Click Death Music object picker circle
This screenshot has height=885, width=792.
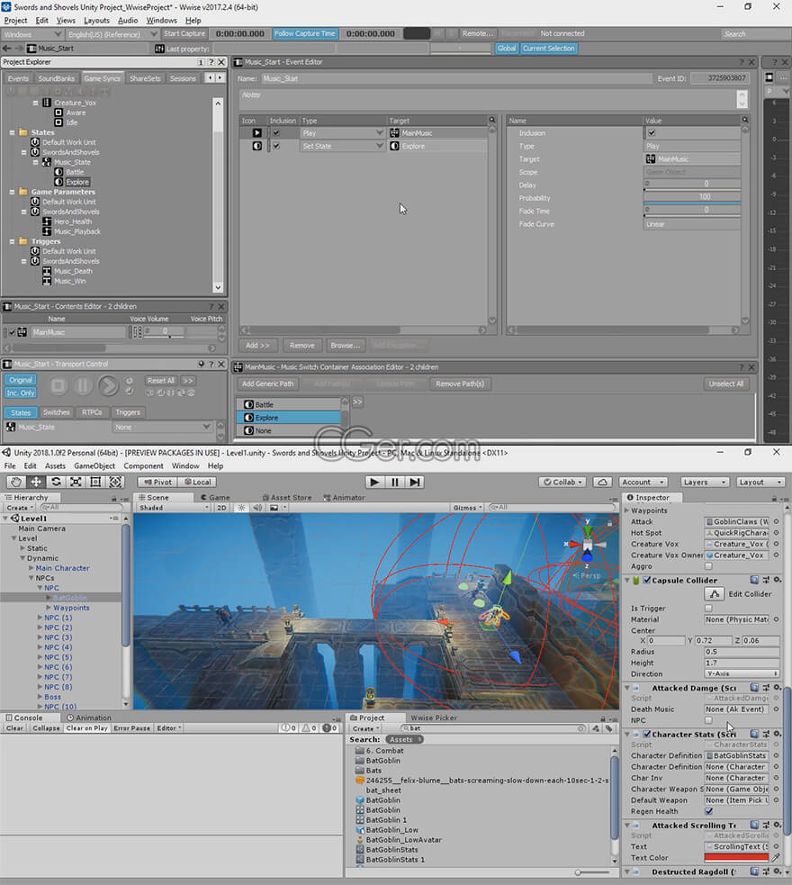[776, 709]
